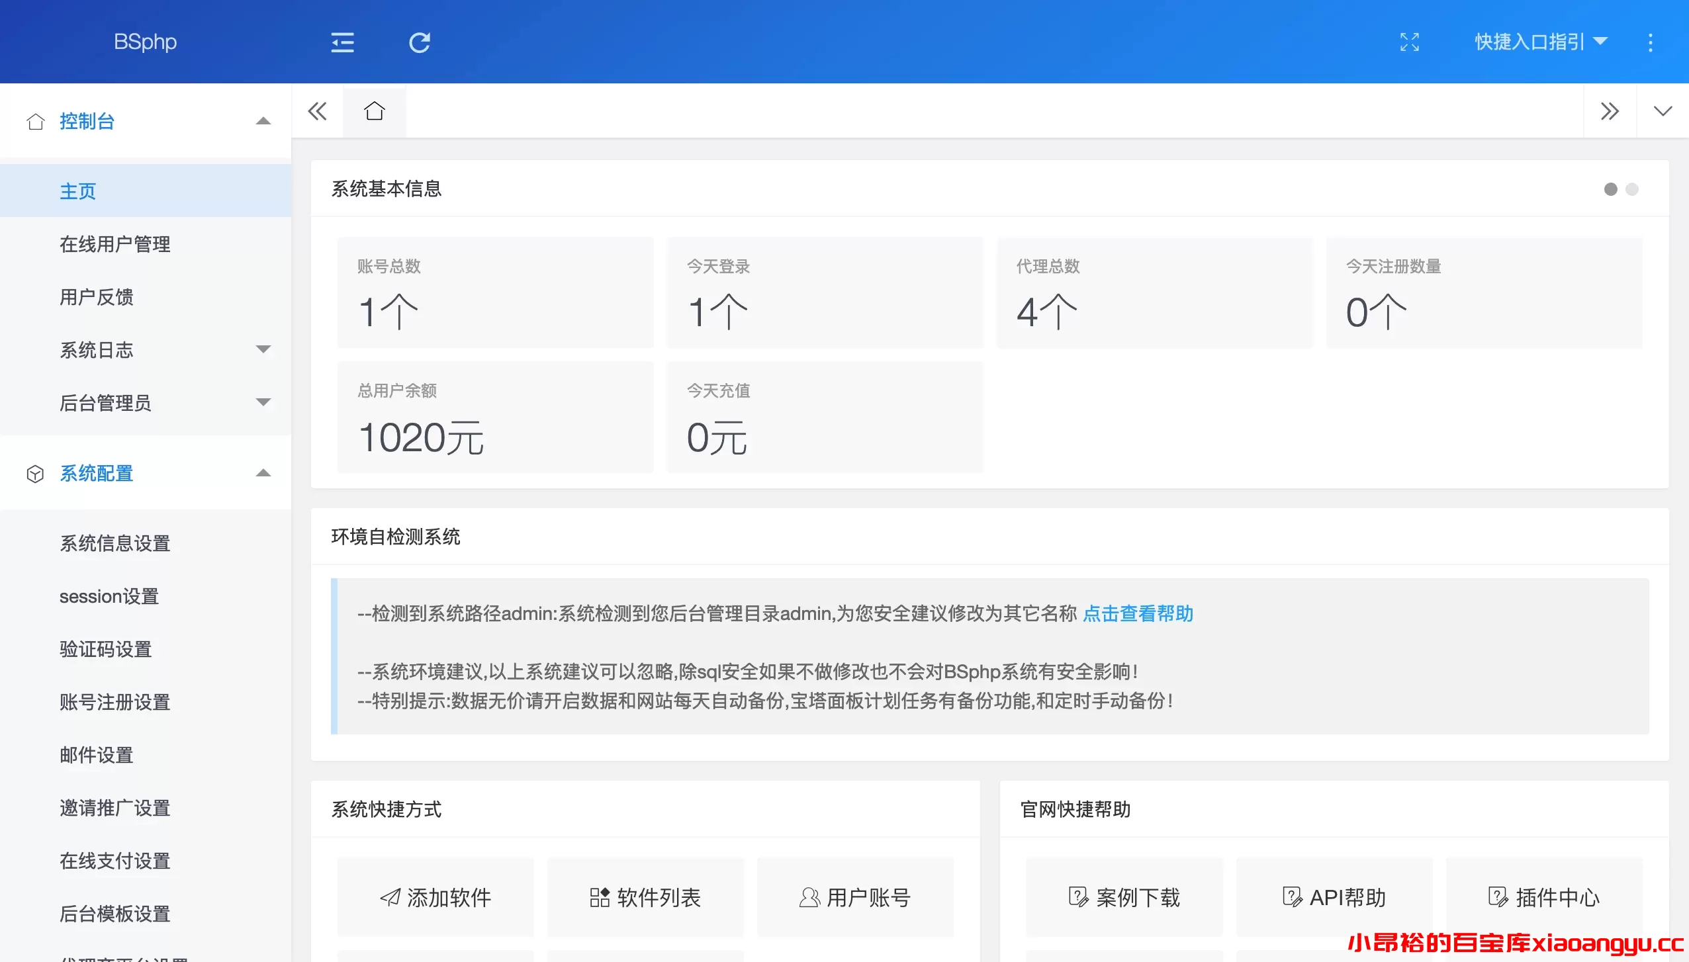Image resolution: width=1689 pixels, height=962 pixels.
Task: Open the 用户账号 shortcut
Action: (856, 897)
